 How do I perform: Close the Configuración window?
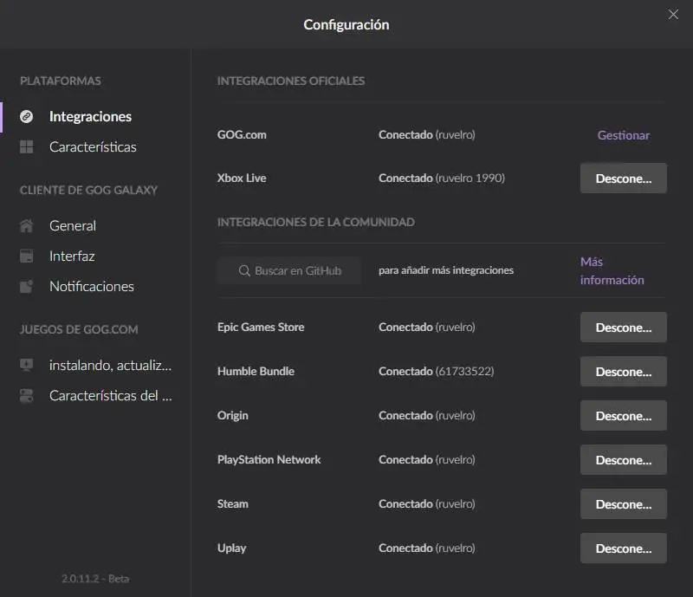pyautogui.click(x=673, y=14)
